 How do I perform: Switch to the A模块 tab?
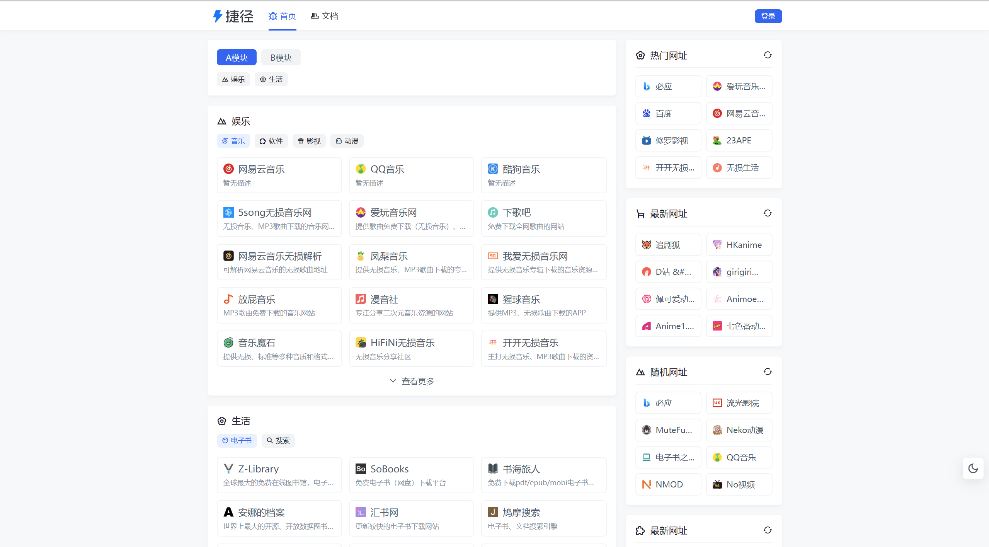[237, 58]
